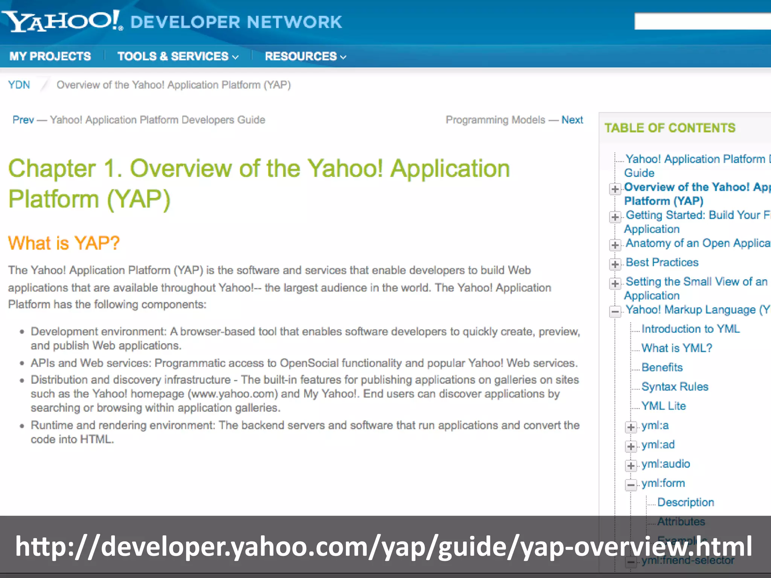
Task: Collapse the yml:form tree node
Action: [x=631, y=485]
